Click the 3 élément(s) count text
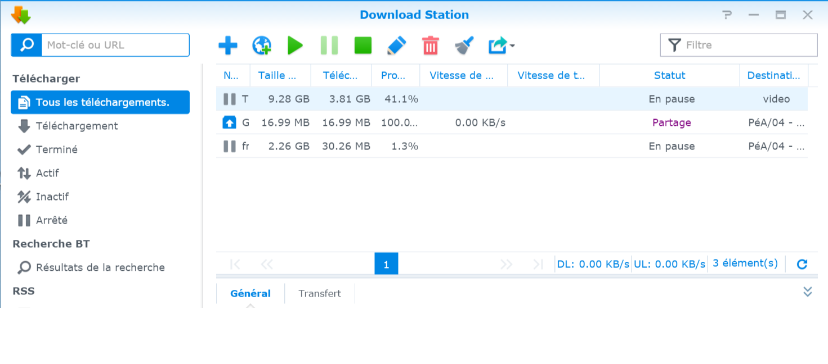 (745, 263)
